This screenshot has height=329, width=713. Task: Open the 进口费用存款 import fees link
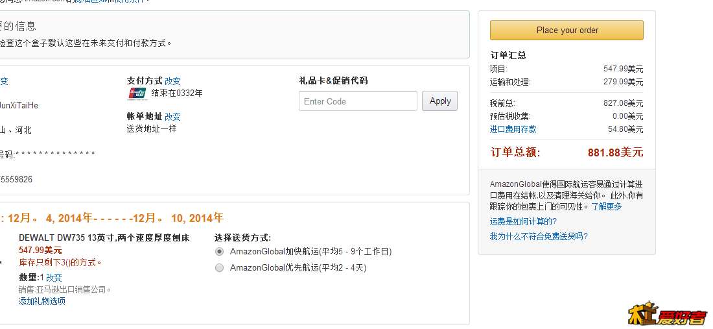tap(513, 129)
